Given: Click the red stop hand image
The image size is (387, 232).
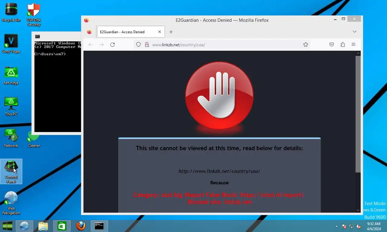Looking at the screenshot, I should tap(220, 96).
